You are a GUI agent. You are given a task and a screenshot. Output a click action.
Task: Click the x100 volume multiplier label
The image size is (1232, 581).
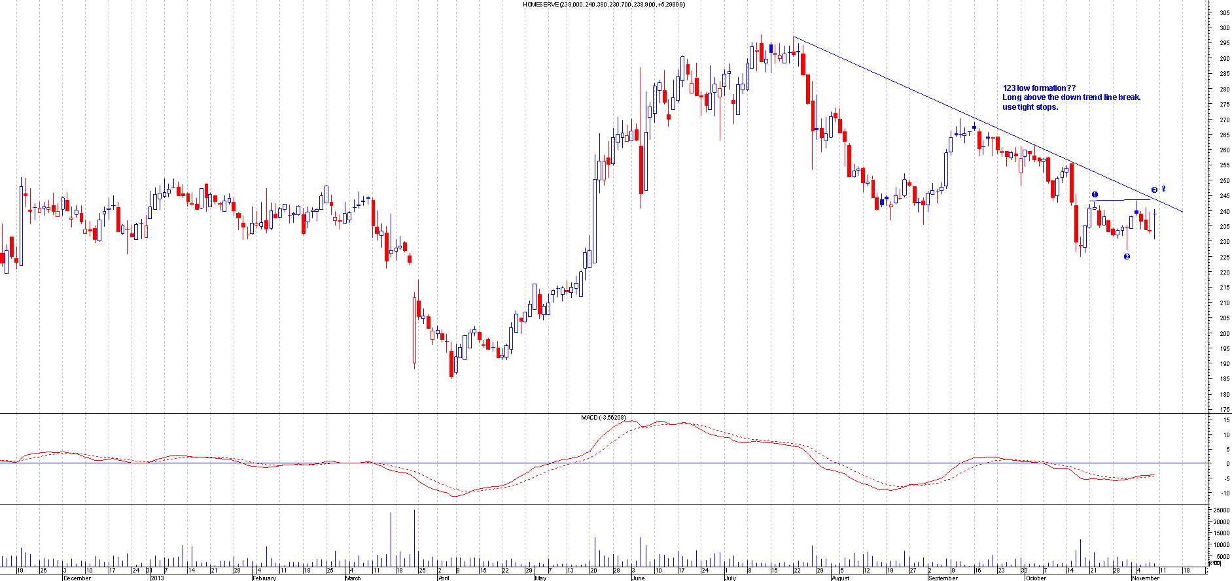[x=1214, y=563]
